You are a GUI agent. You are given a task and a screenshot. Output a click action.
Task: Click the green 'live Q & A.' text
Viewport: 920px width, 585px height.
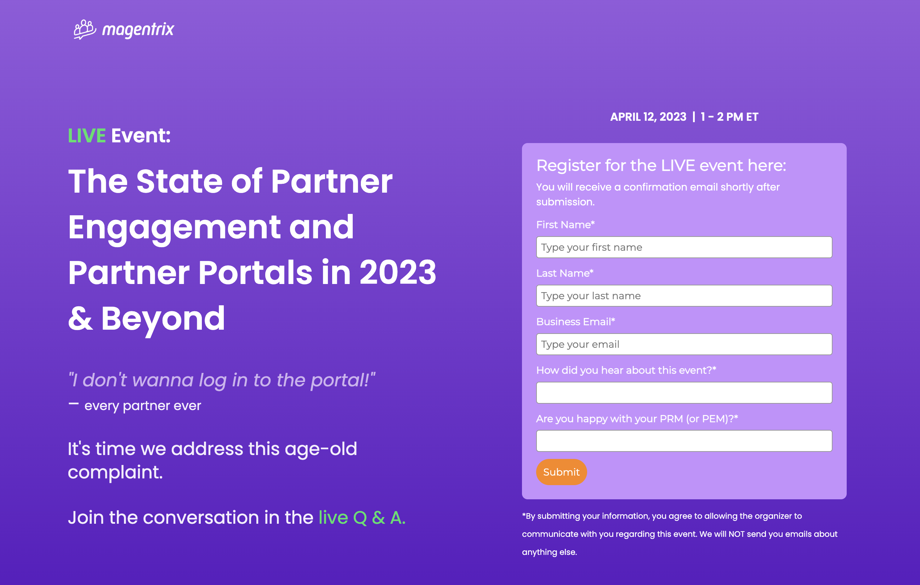click(x=362, y=518)
